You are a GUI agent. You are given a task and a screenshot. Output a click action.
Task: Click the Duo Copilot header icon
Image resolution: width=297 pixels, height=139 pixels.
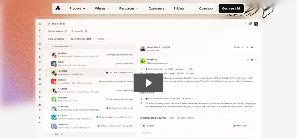click(x=49, y=24)
